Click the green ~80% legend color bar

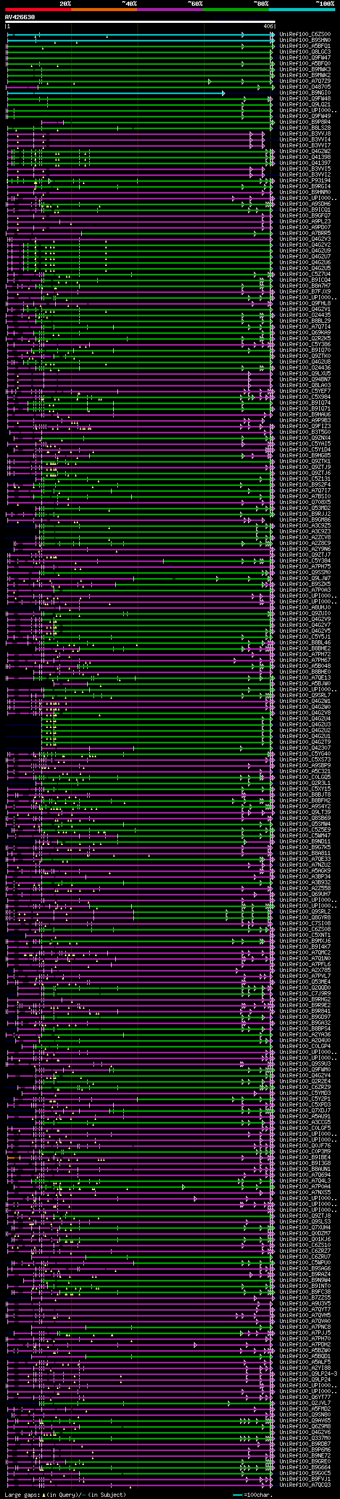(x=236, y=10)
